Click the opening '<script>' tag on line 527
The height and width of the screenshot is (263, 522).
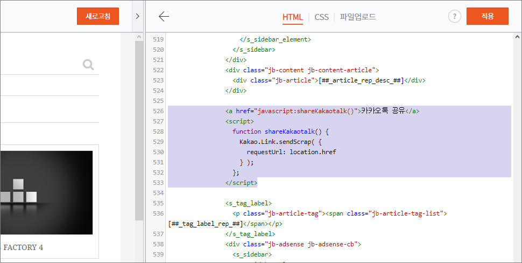239,121
